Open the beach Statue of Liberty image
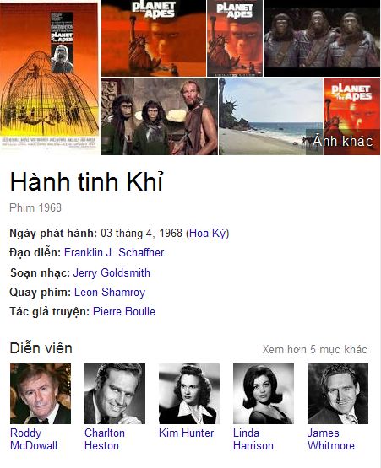381x468 pixels. [271, 116]
